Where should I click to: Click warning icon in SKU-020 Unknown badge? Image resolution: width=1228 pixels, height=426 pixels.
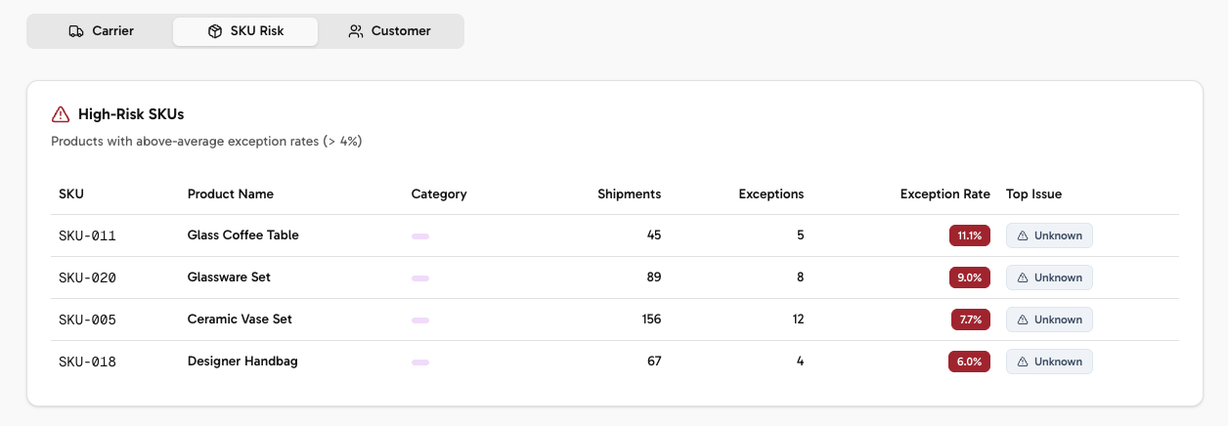pos(1023,277)
